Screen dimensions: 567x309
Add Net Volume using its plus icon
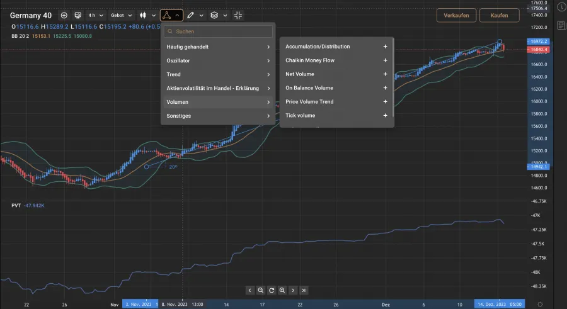click(385, 74)
